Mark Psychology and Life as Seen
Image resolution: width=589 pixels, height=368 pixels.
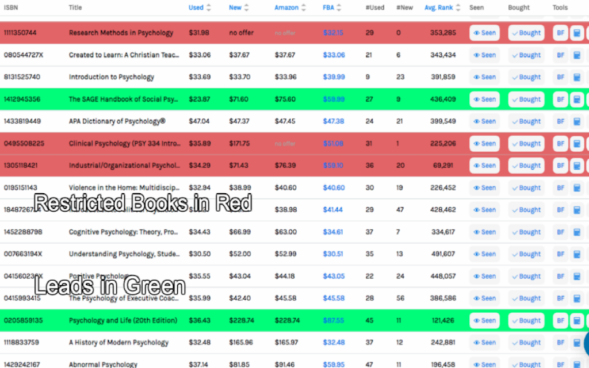coord(484,321)
